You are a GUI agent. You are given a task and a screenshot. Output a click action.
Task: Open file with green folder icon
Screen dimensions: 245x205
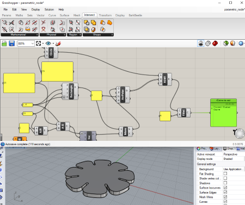[x=4, y=44]
